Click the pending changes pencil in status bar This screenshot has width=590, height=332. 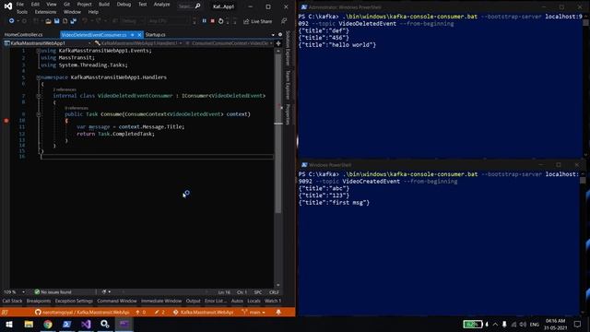(x=159, y=312)
